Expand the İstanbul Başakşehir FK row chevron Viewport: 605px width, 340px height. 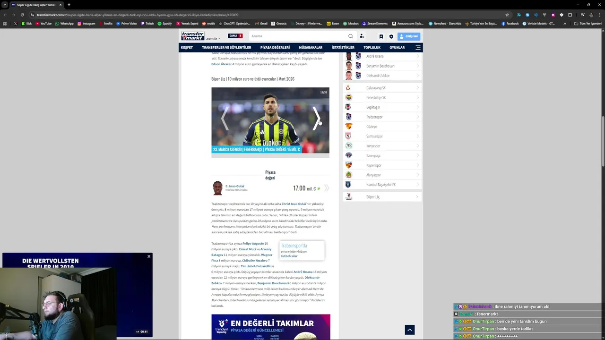point(418,185)
